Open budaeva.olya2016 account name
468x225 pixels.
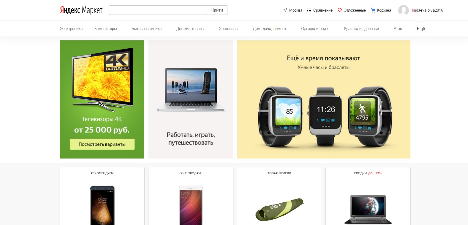427,10
